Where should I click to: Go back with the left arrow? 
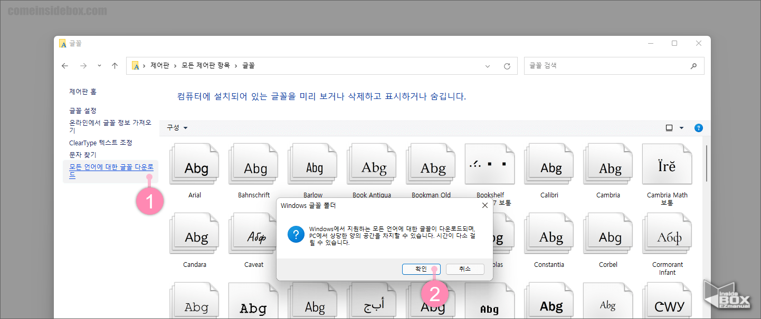(65, 66)
